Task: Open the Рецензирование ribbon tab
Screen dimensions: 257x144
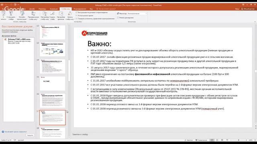Action: click(x=80, y=9)
